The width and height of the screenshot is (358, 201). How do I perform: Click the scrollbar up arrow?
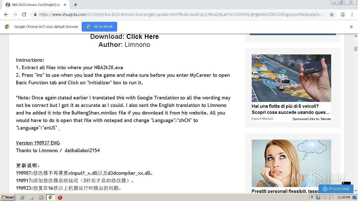coord(356,36)
